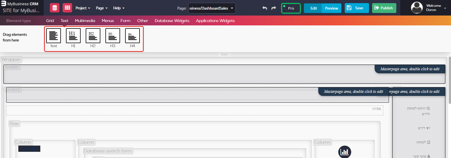
Task: Open the Multimedia element tab
Action: click(85, 21)
